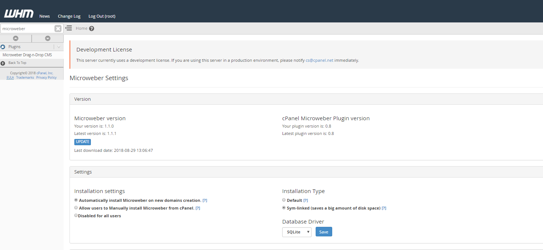Select Allow users to Manually install Microweber
The height and width of the screenshot is (250, 543).
(x=76, y=208)
